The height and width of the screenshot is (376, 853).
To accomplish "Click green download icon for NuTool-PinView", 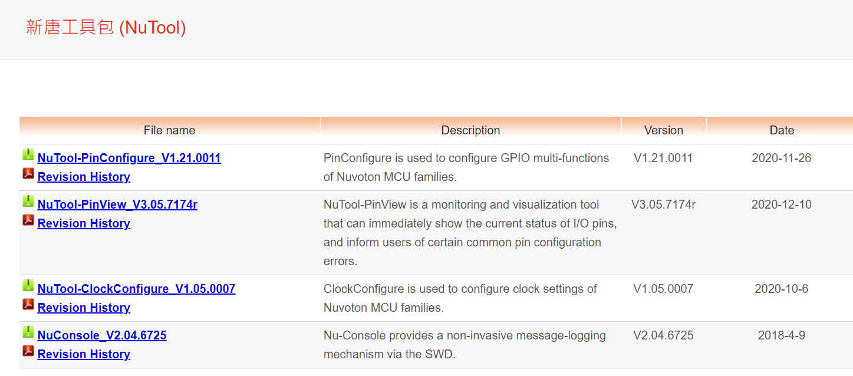I will 28,202.
